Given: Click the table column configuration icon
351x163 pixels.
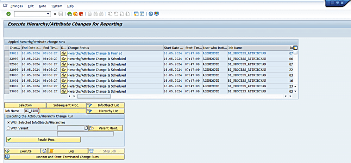Looking at the screenshot, I should [x=295, y=48].
